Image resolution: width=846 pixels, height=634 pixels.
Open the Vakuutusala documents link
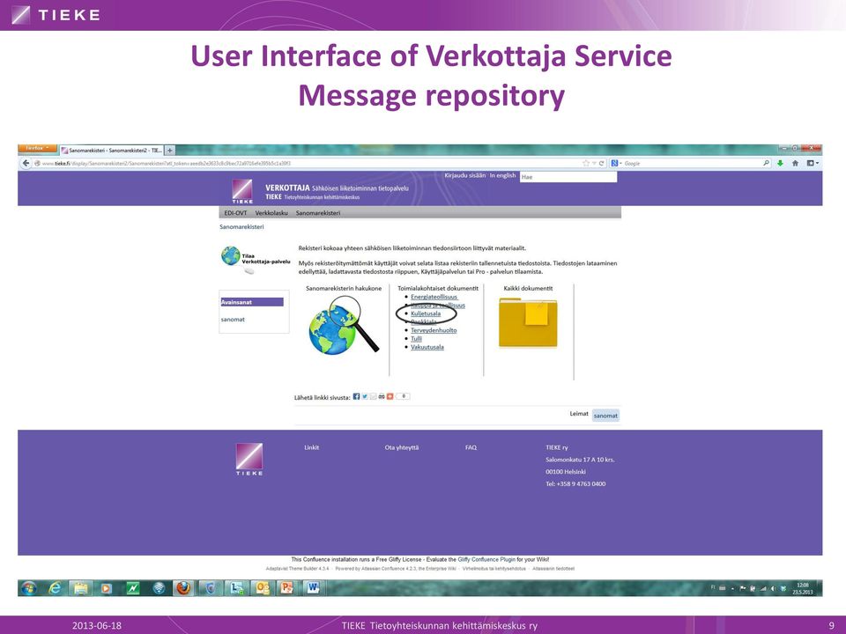tap(427, 347)
